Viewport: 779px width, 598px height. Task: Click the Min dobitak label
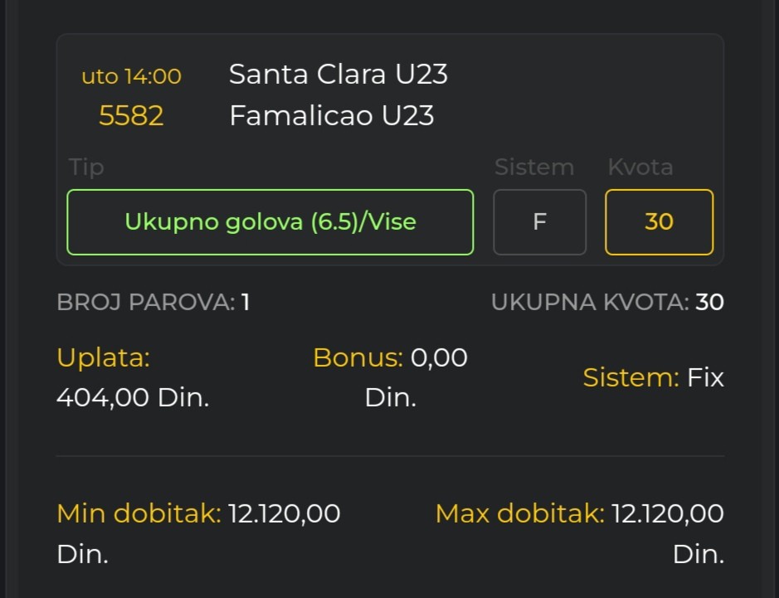click(x=139, y=513)
